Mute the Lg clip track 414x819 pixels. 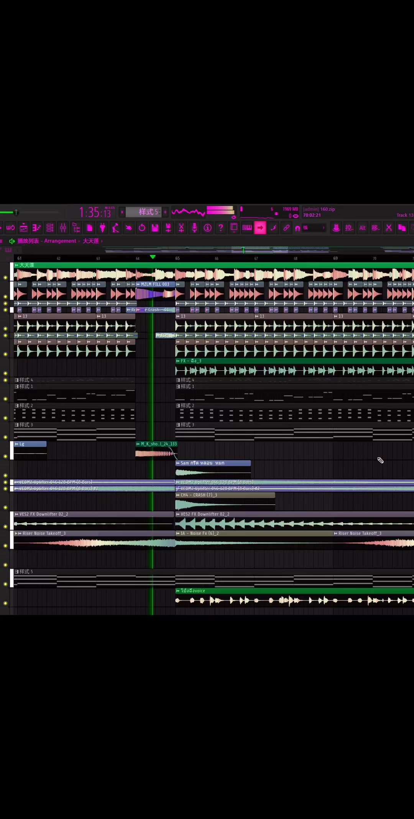pos(5,456)
